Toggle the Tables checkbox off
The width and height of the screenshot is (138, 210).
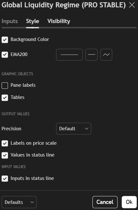point(5,98)
